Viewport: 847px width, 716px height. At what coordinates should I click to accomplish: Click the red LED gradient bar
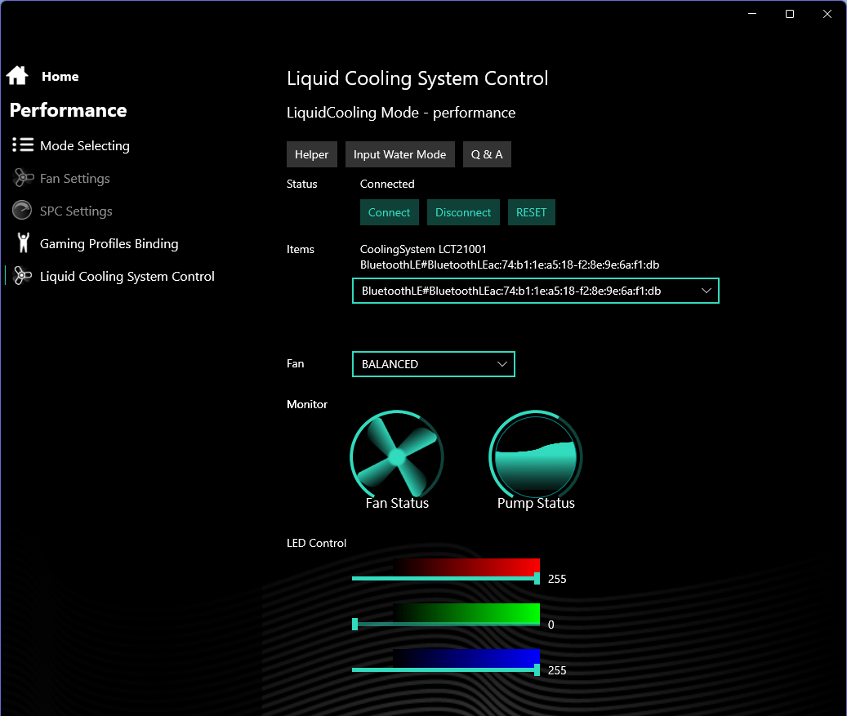point(466,567)
